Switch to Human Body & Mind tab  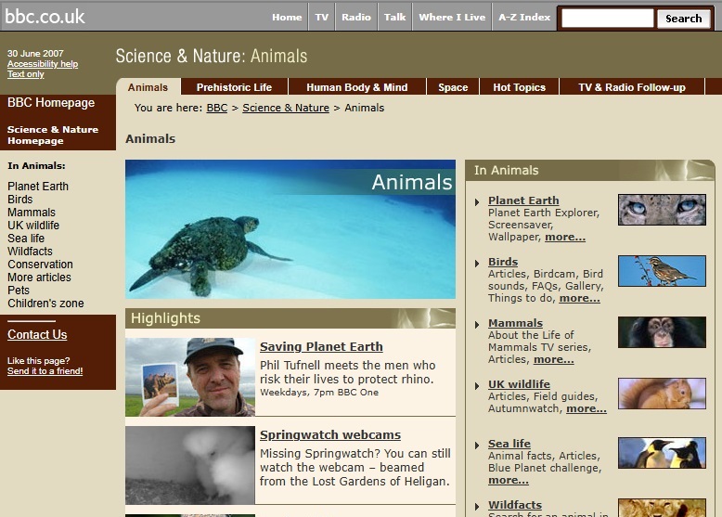click(x=357, y=87)
